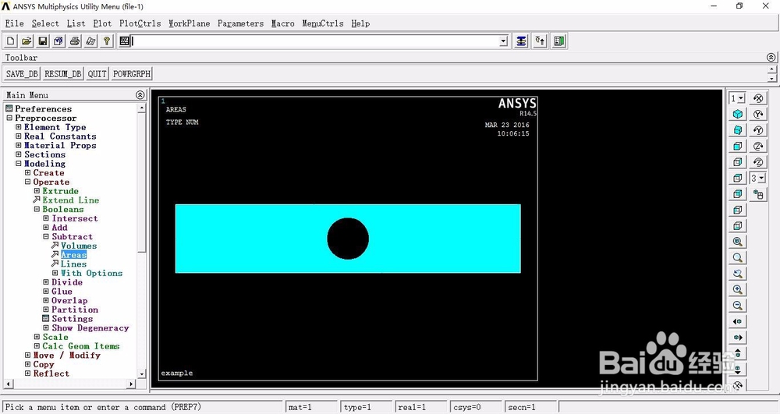Switch to Oblique view icon
This screenshot has width=780, height=414.
tap(738, 130)
